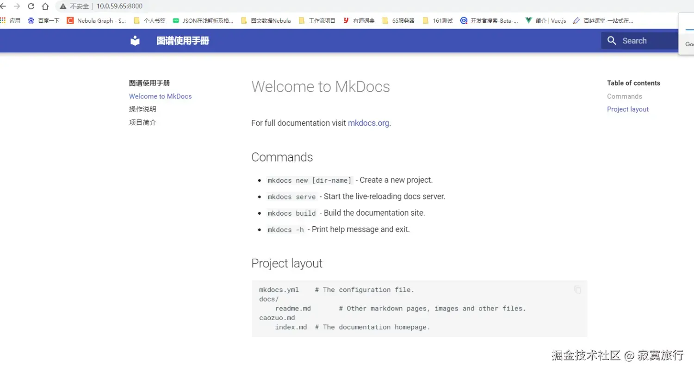The image size is (694, 372).
Task: Click the Commands section heading
Action: [282, 157]
